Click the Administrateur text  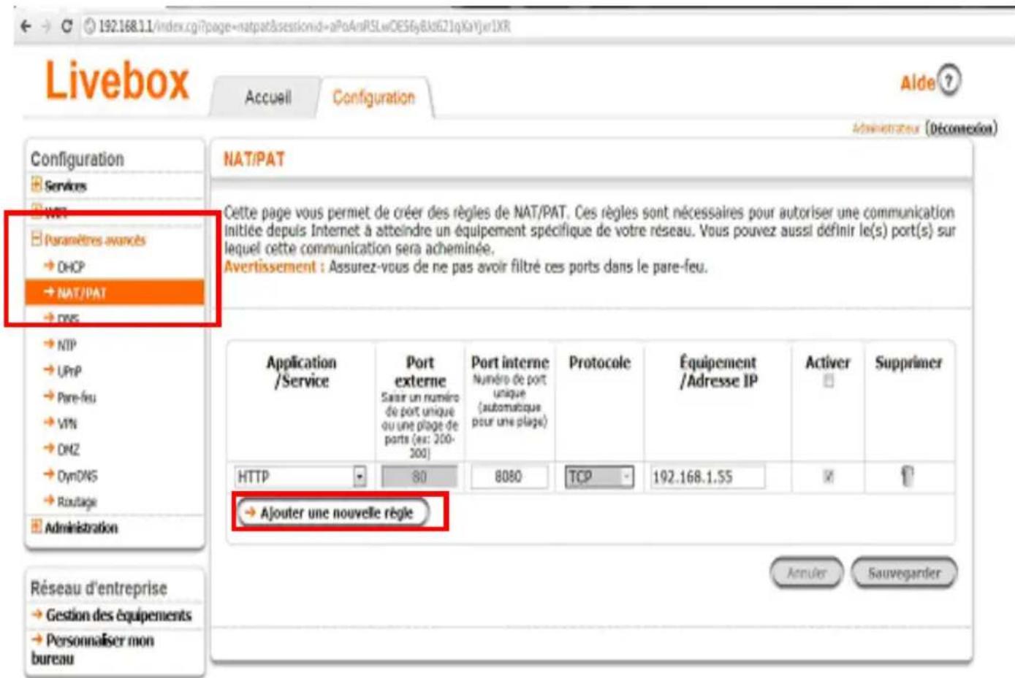click(886, 128)
